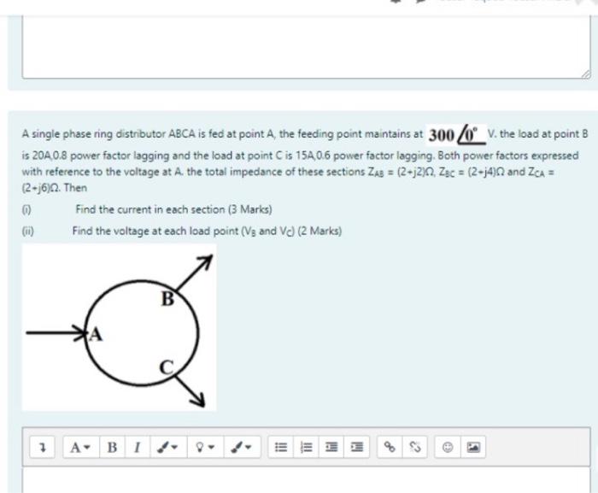This screenshot has height=493, width=598.
Task: Click the '(2+j6)Ω. Then' text
Action: (55, 188)
